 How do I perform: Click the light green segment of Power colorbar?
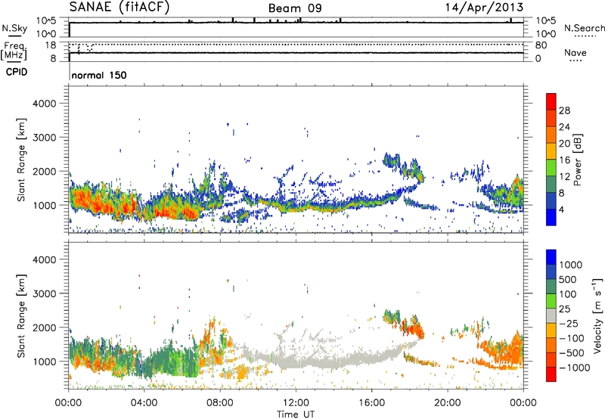[x=551, y=167]
